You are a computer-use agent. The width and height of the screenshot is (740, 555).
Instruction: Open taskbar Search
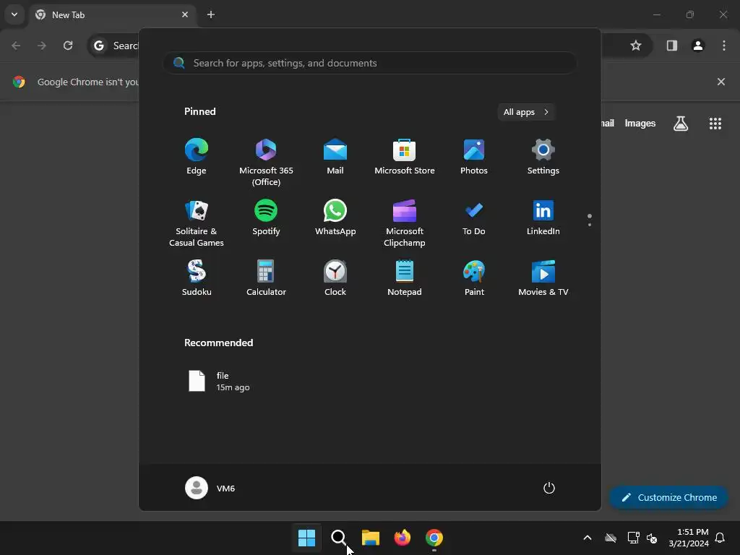pyautogui.click(x=338, y=537)
